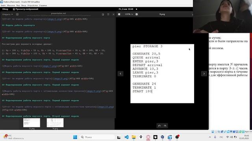The width and height of the screenshot is (252, 141).
Task: Open VirtualBox cube icon on taskbar
Action: click(x=163, y=137)
